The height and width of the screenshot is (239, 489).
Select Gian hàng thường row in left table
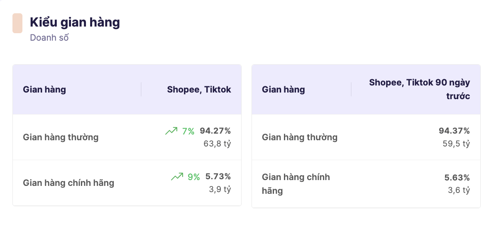click(61, 137)
